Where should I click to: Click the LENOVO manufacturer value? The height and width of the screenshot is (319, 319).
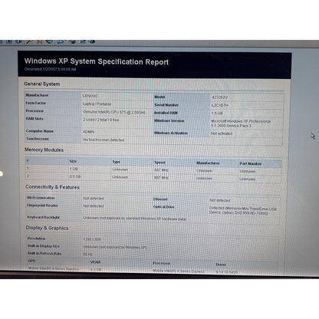pos(90,96)
